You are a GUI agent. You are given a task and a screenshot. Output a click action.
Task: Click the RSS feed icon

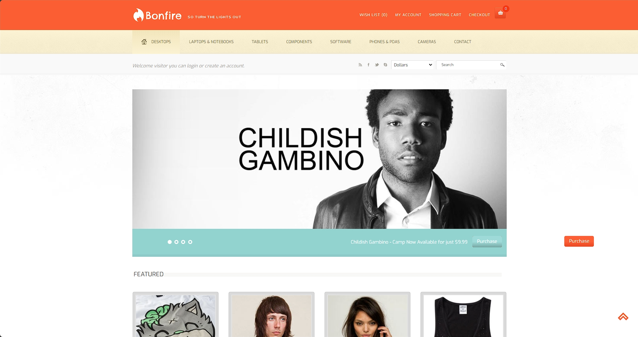pos(360,65)
